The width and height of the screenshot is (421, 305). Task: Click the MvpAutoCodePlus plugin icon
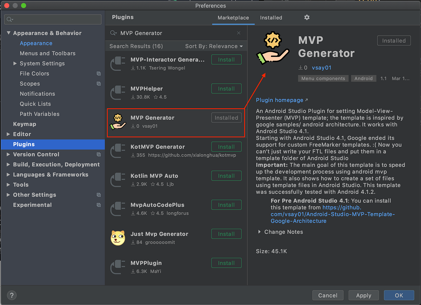pyautogui.click(x=118, y=209)
